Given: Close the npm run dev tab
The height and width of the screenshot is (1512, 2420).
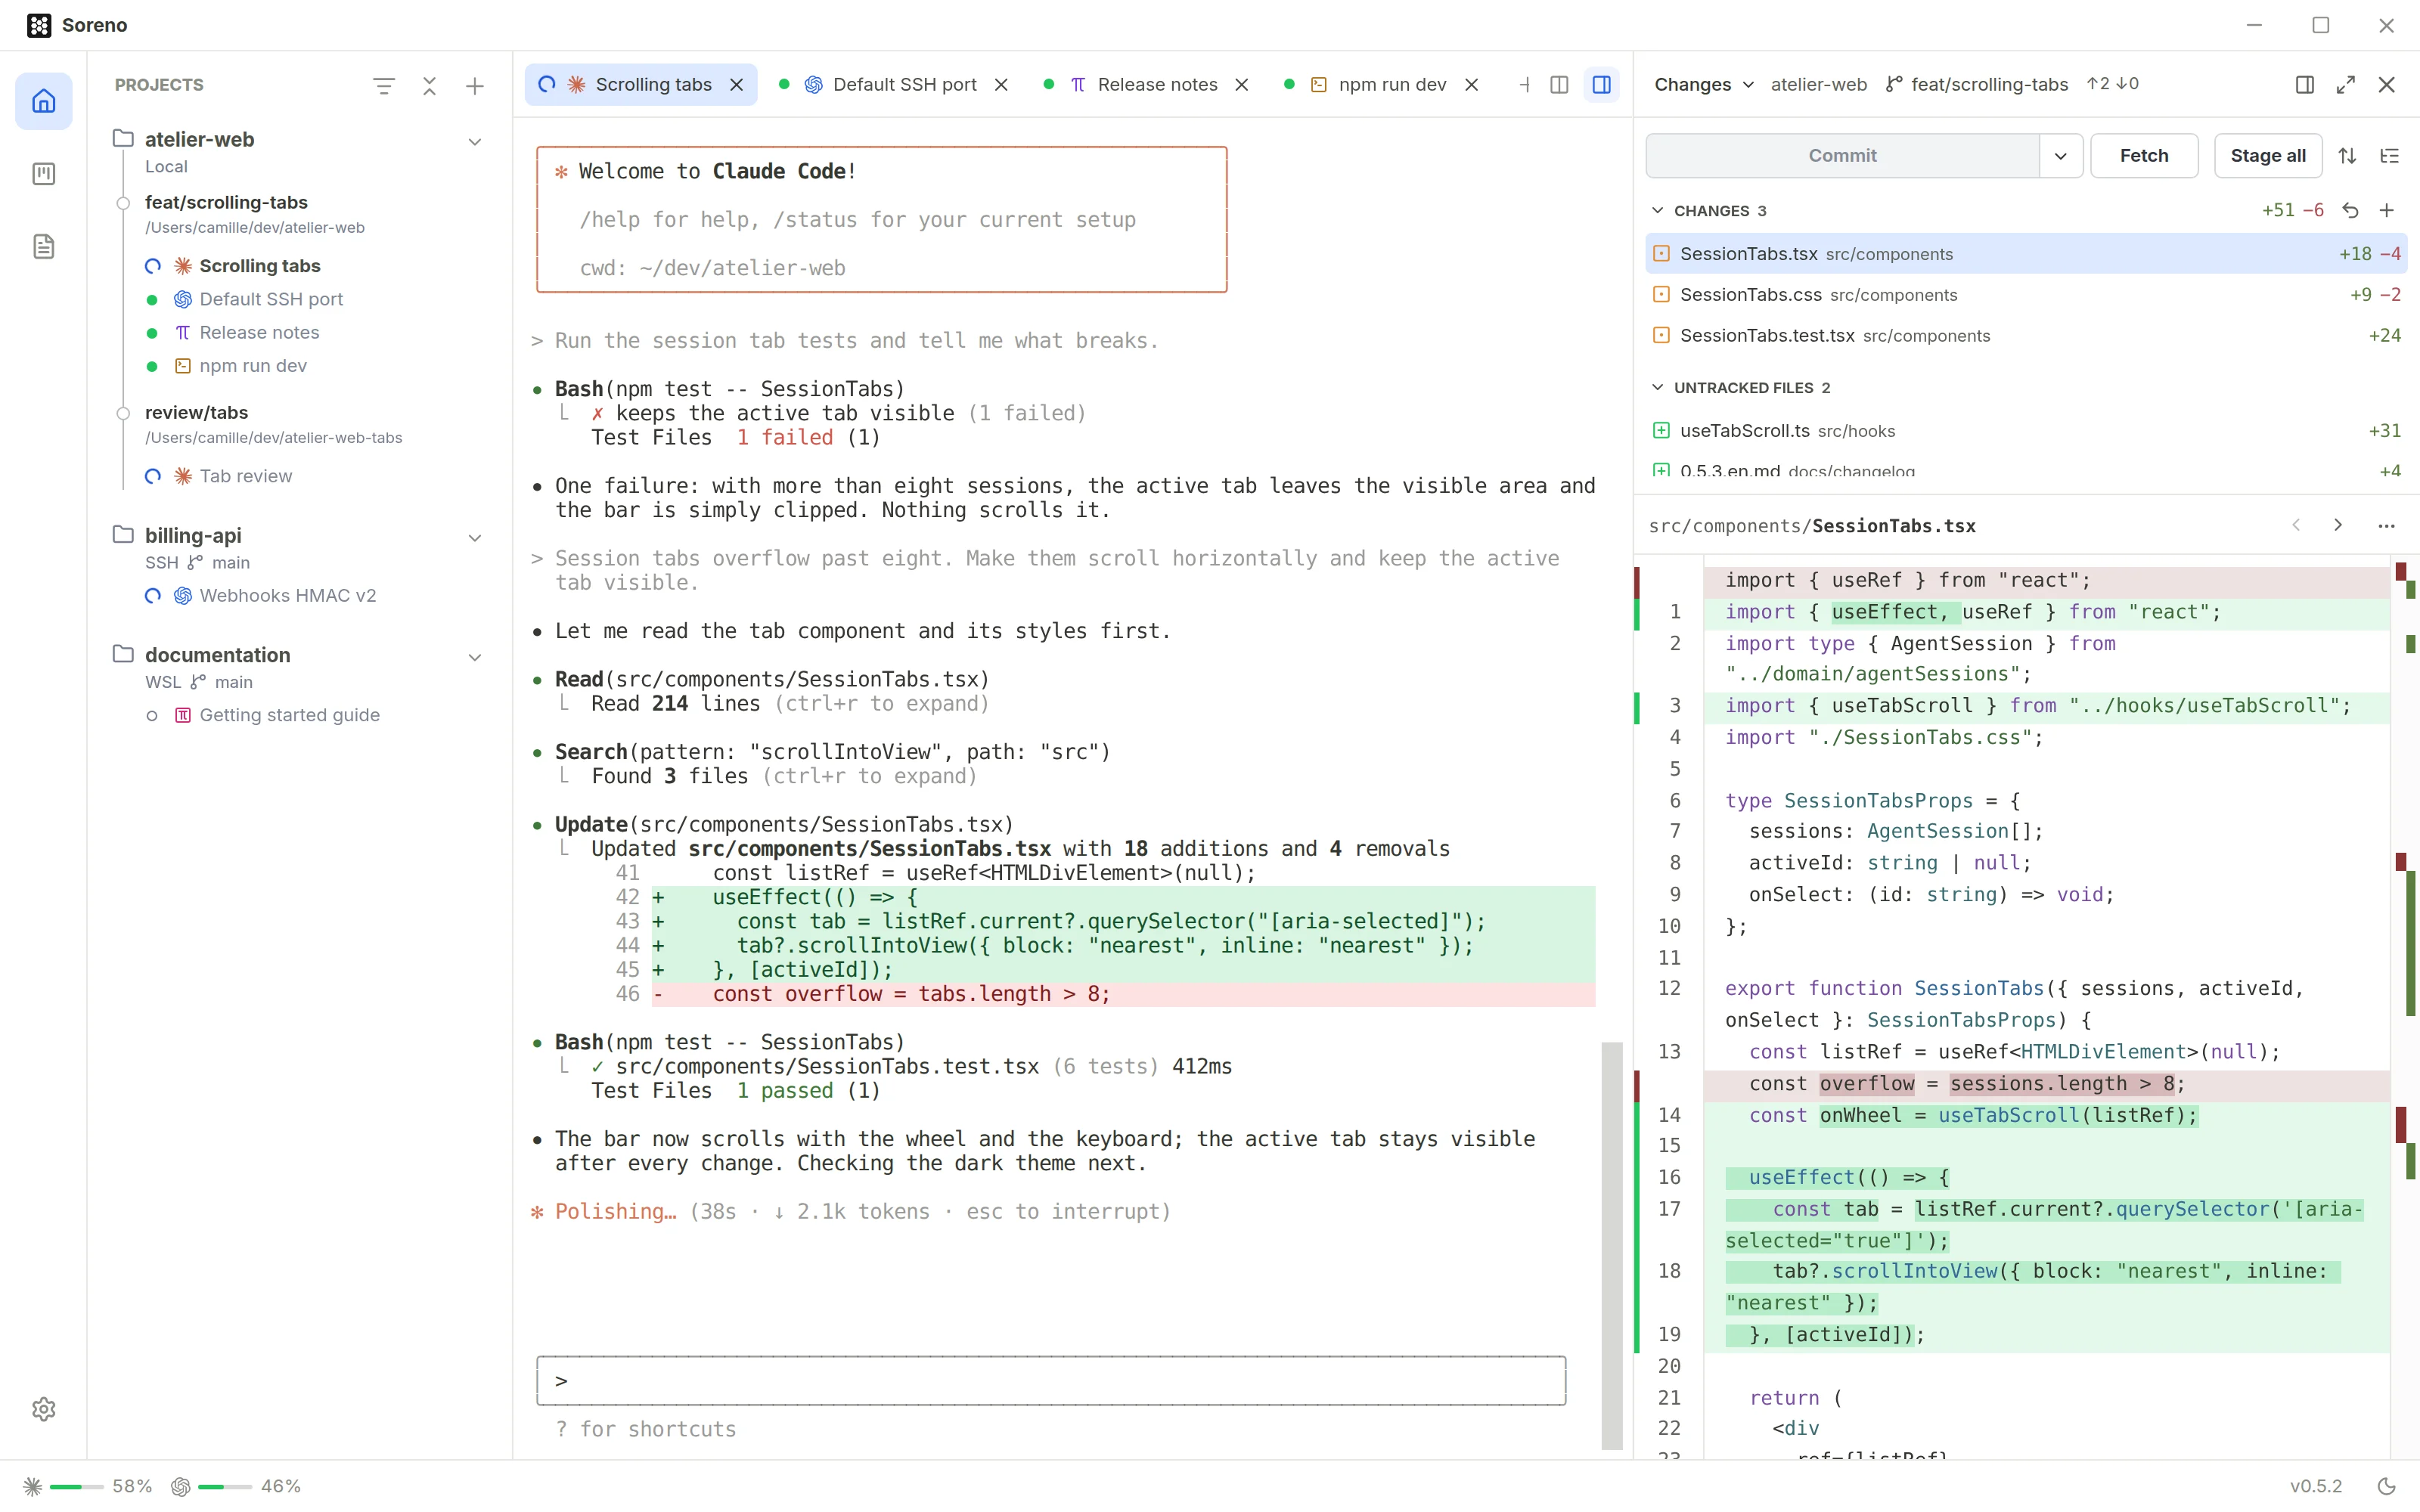Looking at the screenshot, I should pos(1472,85).
